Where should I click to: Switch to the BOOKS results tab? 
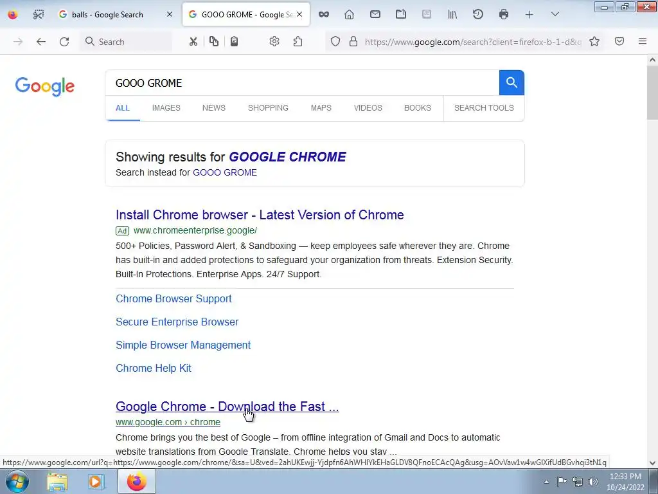pos(418,108)
